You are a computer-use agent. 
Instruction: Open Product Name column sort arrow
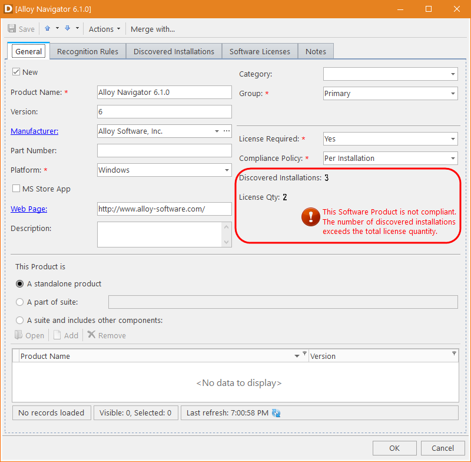click(297, 356)
